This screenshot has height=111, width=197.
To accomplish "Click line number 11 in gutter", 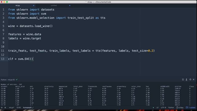I will pyautogui.click(x=3, y=51).
